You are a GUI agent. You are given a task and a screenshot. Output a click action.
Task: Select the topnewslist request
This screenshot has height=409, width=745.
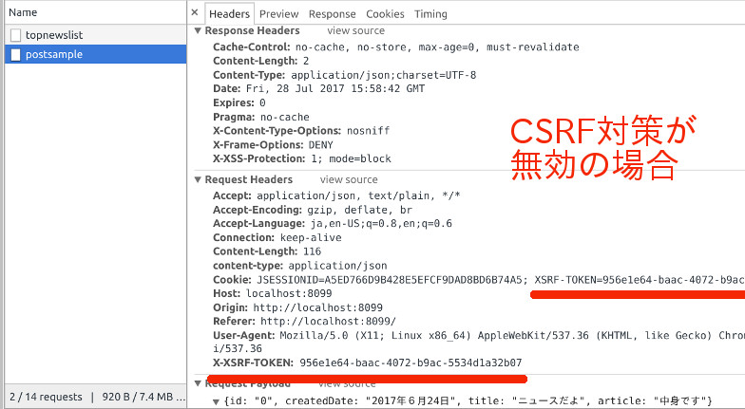(95, 34)
